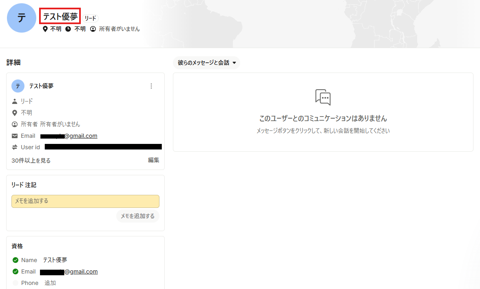This screenshot has width=480, height=289.
Task: Click the green check beside Email qualification
Action: 15,271
